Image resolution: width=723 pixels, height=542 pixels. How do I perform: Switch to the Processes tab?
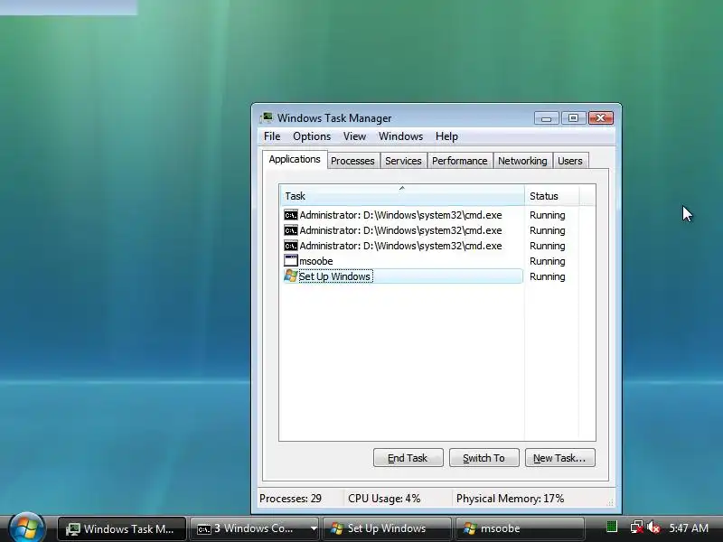352,161
